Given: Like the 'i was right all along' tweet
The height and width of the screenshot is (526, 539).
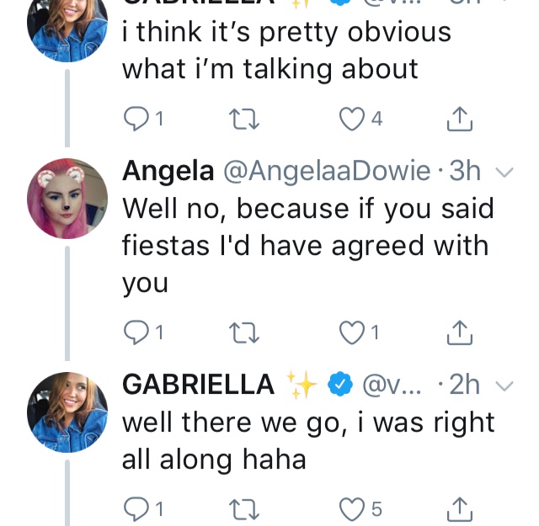Looking at the screenshot, I should (352, 509).
